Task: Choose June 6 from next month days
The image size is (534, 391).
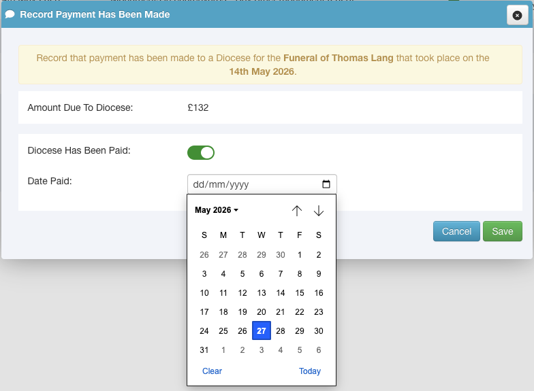Action: pyautogui.click(x=319, y=350)
